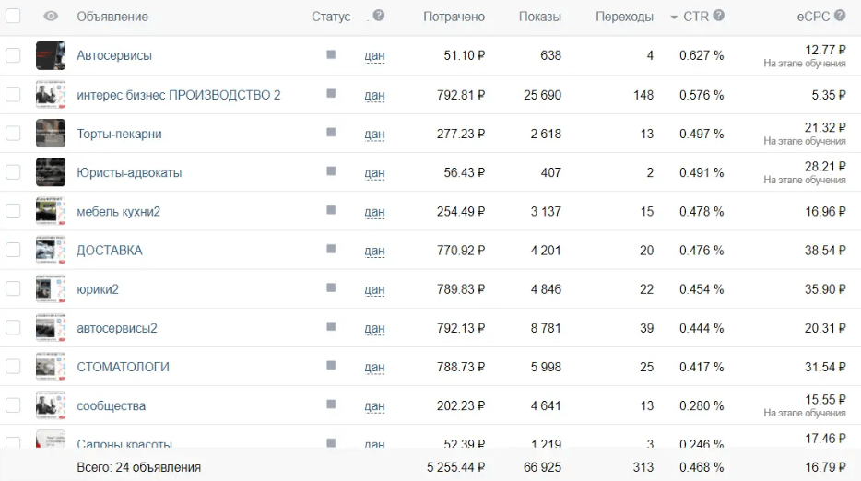This screenshot has width=861, height=481.
Task: Click the Торты-пекарни ad thumbnail
Action: (51, 134)
